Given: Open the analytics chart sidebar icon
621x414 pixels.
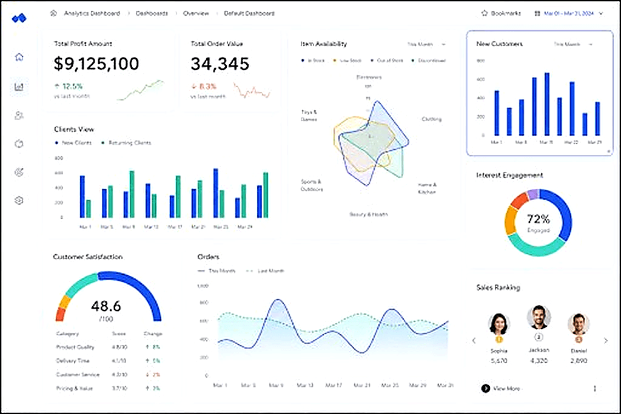Looking at the screenshot, I should click(x=19, y=87).
